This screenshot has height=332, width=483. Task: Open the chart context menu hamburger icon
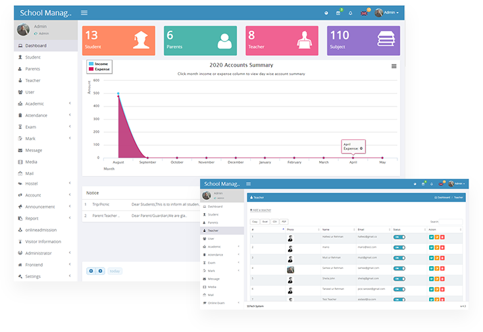tap(394, 66)
